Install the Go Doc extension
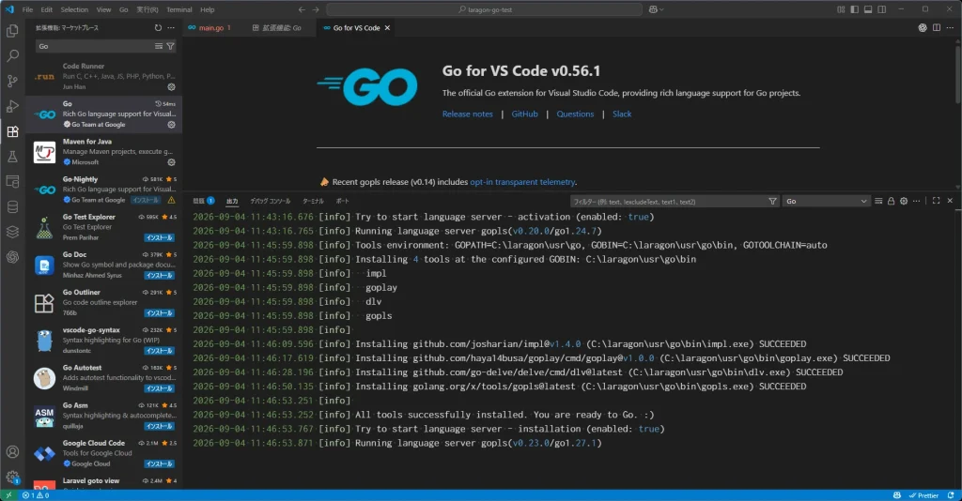Image resolution: width=962 pixels, height=501 pixels. tap(160, 275)
